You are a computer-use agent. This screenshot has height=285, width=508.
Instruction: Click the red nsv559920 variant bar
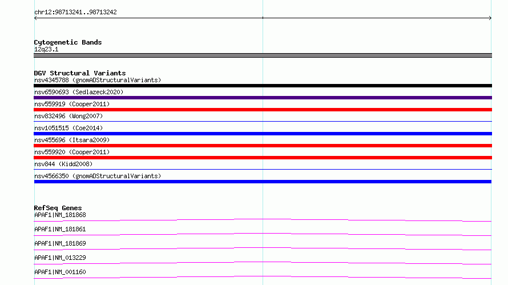[x=263, y=158]
